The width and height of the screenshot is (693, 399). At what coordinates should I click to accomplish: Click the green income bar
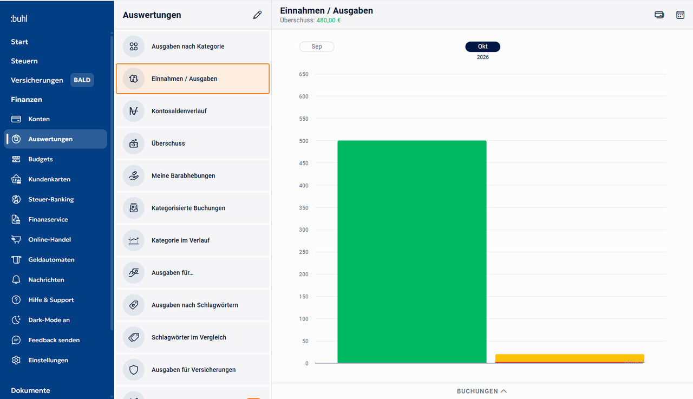[412, 252]
